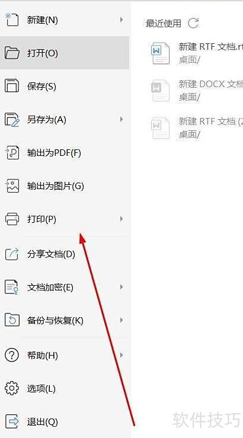Screen dimensions: 243x438
Task: Expand the 帮助(H) submenu arrow
Action: point(121,355)
